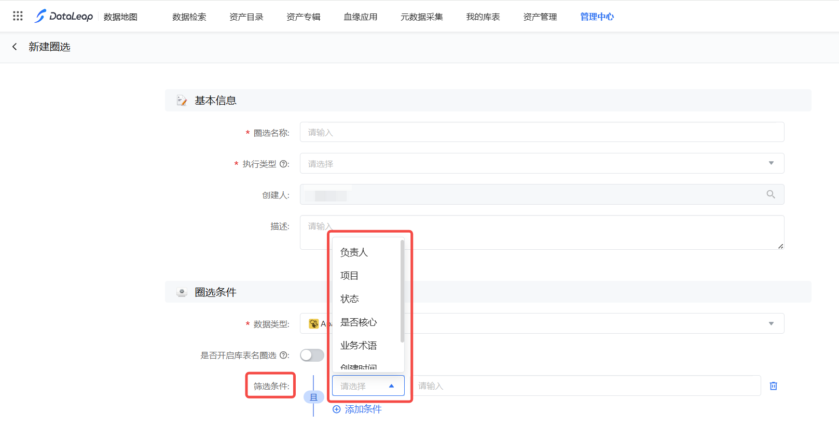Click the help icon beside 是否开启库表名圈选

pyautogui.click(x=283, y=355)
